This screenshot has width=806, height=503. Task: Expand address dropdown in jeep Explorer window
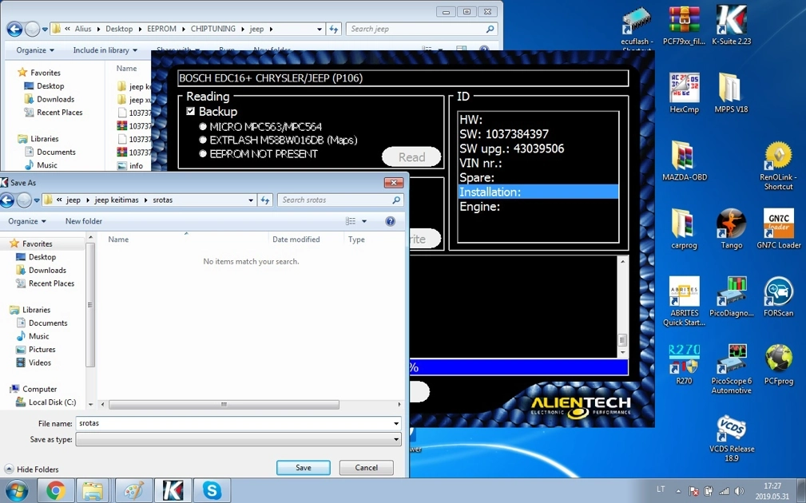[320, 29]
